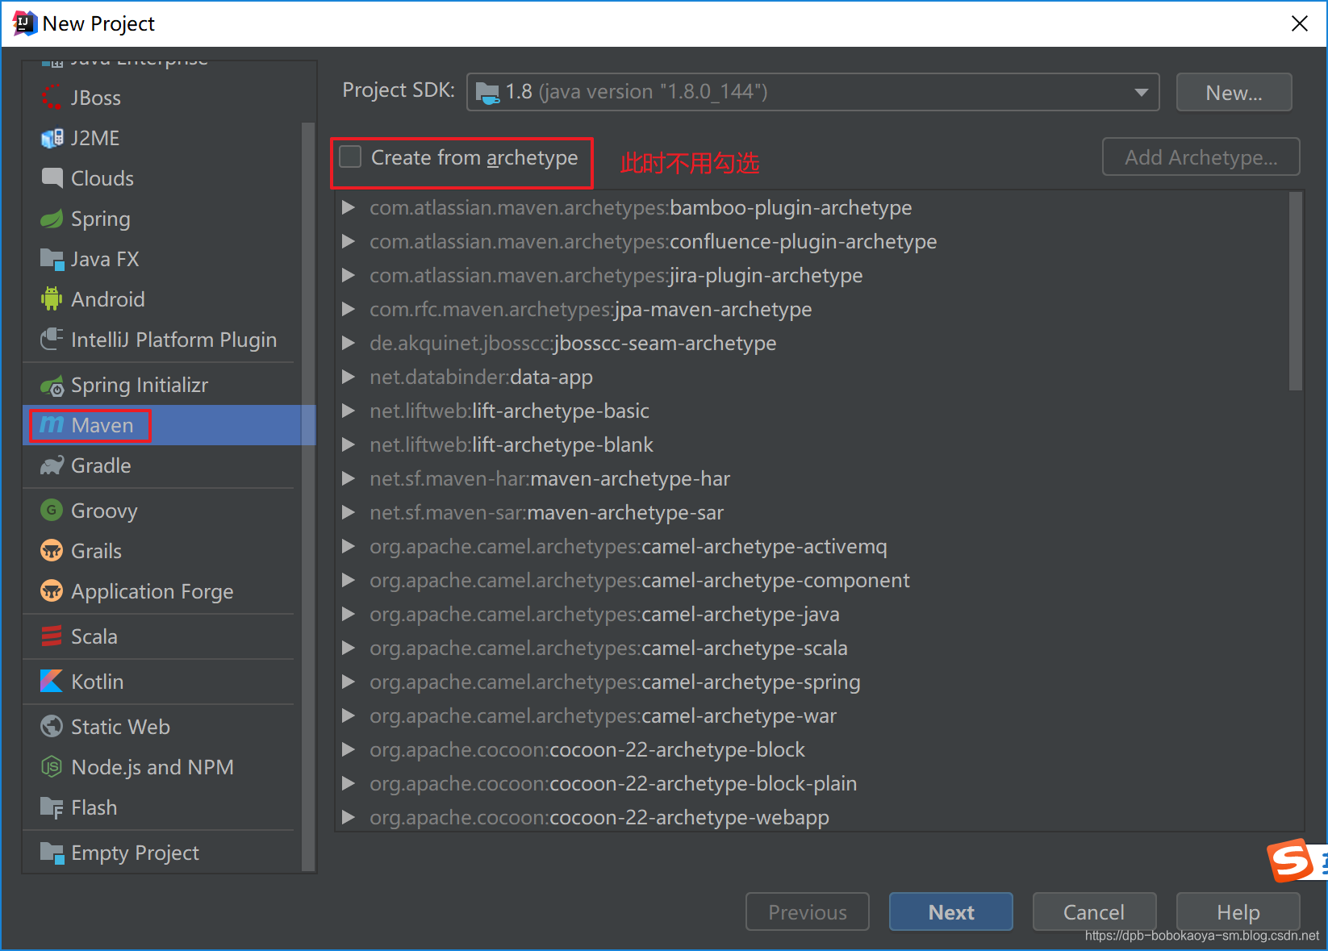Close the New Project dialog

(x=1299, y=23)
